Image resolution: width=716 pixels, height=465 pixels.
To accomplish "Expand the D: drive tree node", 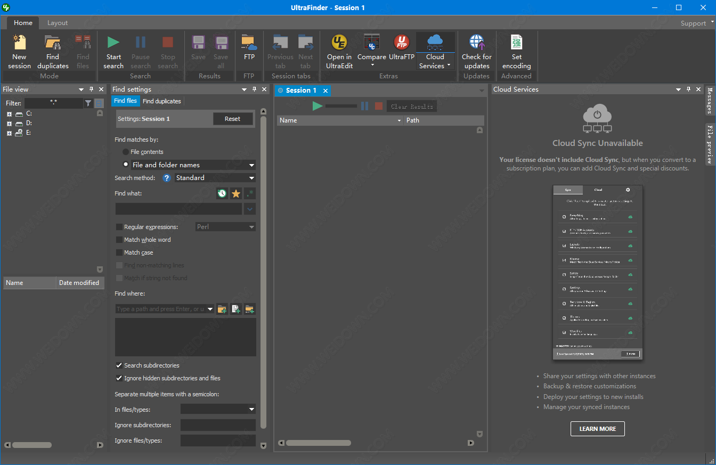I will (x=9, y=124).
